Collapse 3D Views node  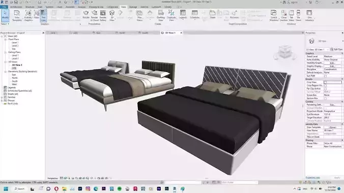point(5,62)
